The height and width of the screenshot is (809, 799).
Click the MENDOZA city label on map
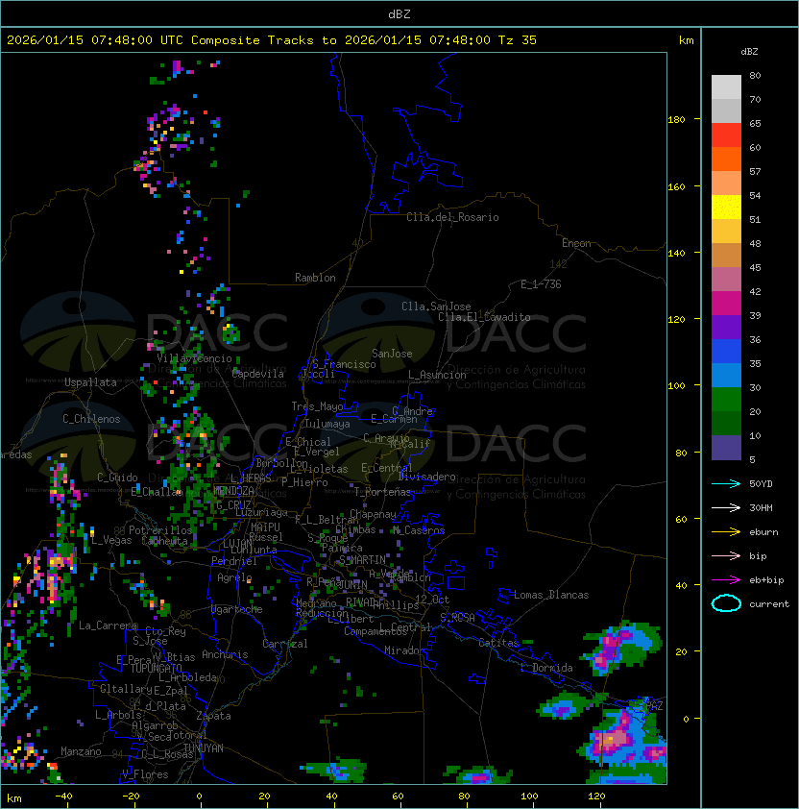pyautogui.click(x=233, y=491)
